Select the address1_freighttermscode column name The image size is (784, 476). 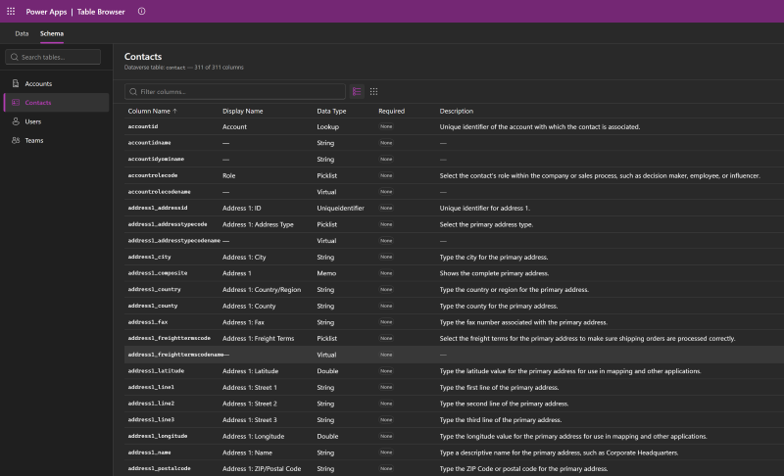coord(169,338)
